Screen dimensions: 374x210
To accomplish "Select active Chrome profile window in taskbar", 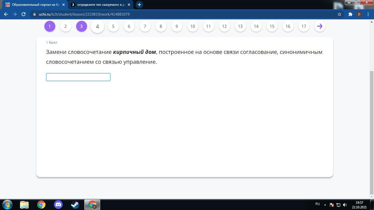I will 92,205.
